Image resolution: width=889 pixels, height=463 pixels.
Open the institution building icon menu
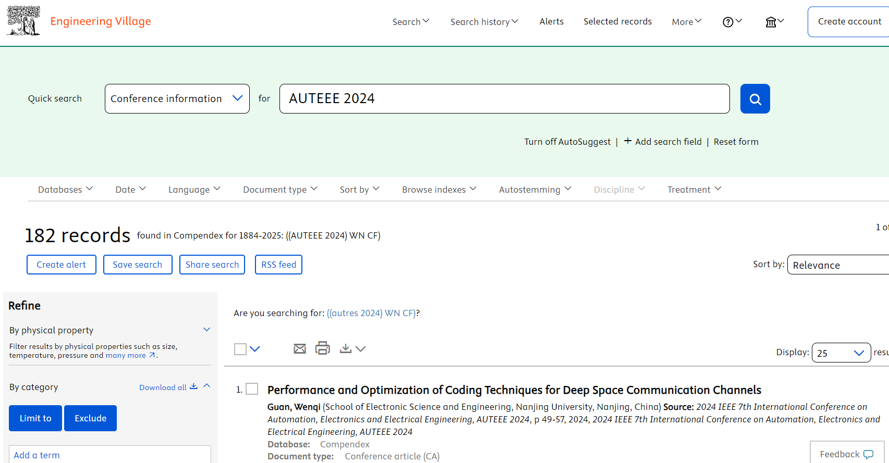click(x=775, y=22)
